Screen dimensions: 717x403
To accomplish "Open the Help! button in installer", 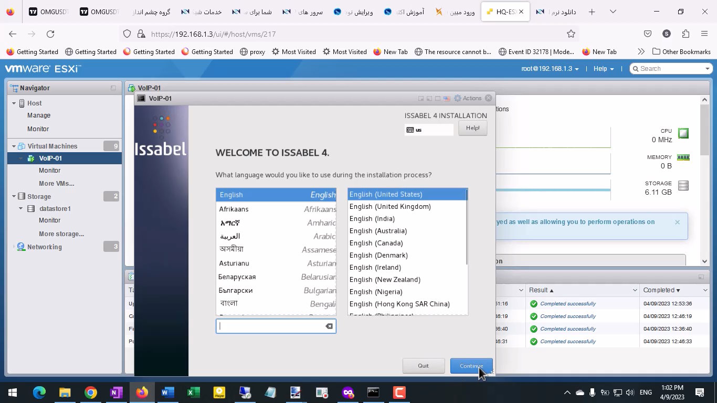I will tap(472, 128).
